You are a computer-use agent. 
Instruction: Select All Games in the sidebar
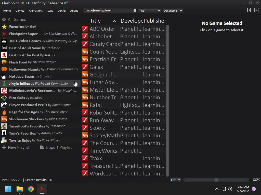(14, 20)
